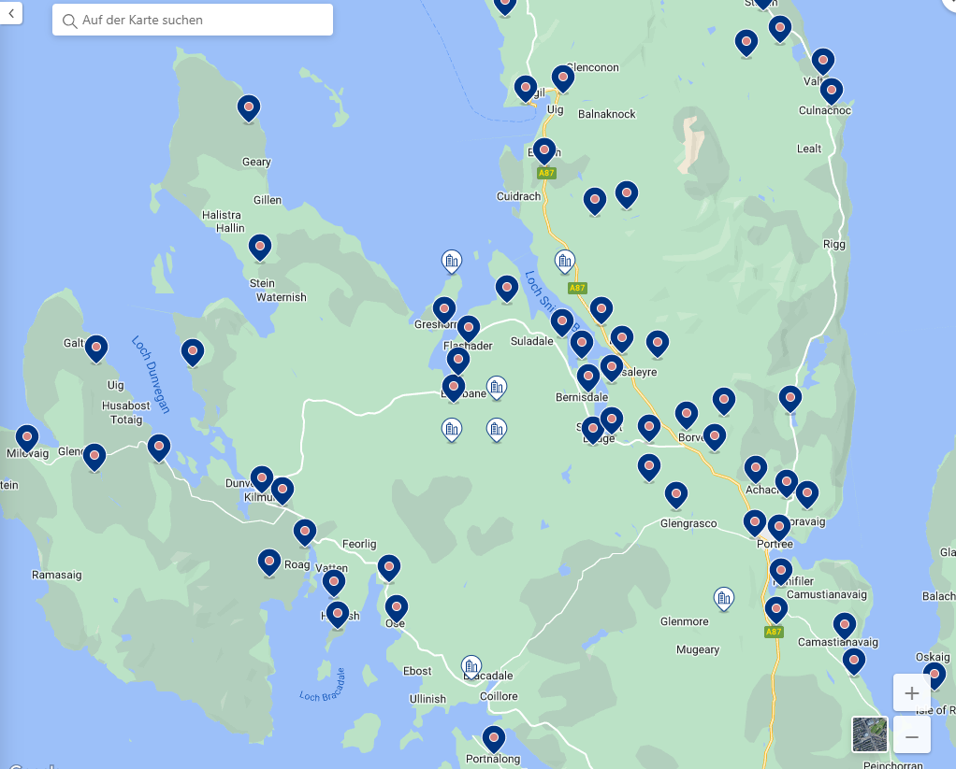The width and height of the screenshot is (956, 769).
Task: Select the pin east of Loch Dunvegan
Action: 193,353
